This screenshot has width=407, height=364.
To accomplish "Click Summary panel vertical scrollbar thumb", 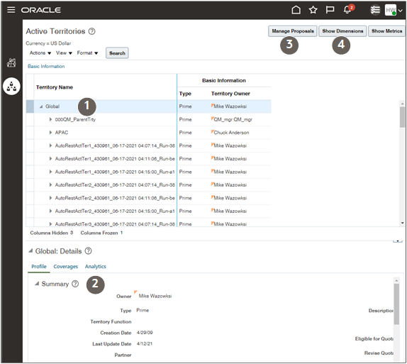I will (x=396, y=304).
